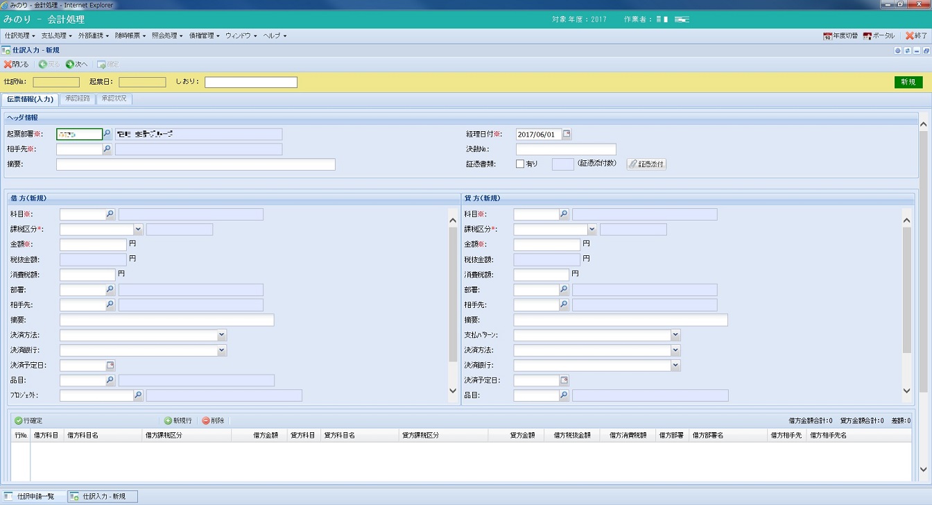Image resolution: width=932 pixels, height=505 pixels.
Task: Switch to the 承認経路 tab
Action: coord(77,99)
